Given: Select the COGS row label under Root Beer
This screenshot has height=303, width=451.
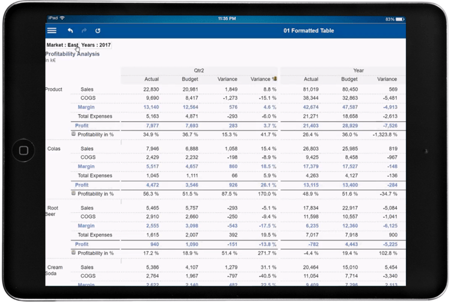Looking at the screenshot, I should (88, 216).
